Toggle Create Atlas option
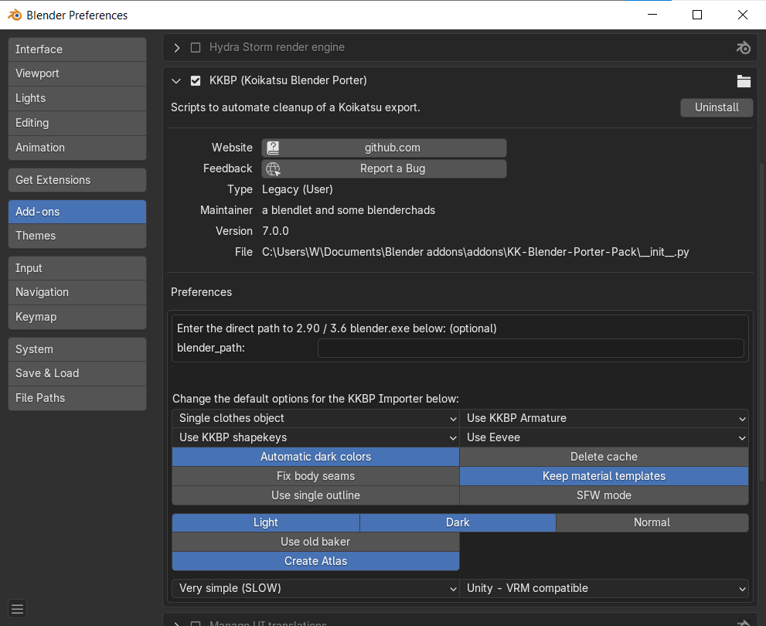Image resolution: width=766 pixels, height=626 pixels. click(x=315, y=561)
